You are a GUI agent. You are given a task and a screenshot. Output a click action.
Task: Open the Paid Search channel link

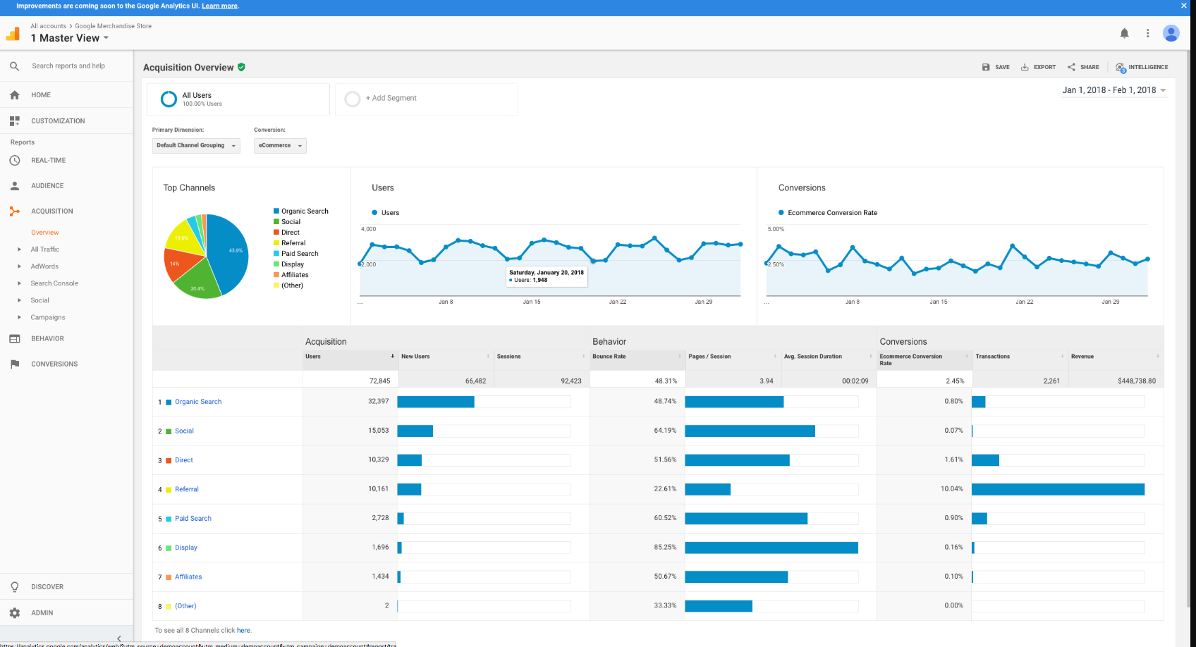click(193, 519)
